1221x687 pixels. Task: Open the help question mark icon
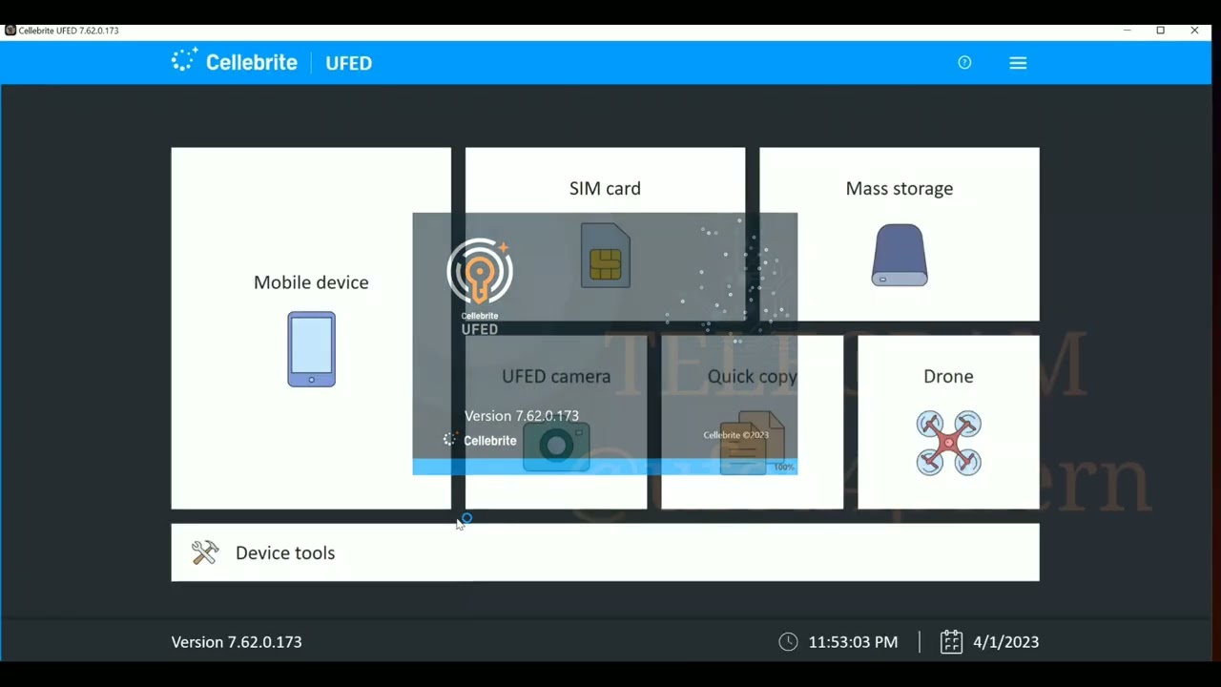coord(964,63)
